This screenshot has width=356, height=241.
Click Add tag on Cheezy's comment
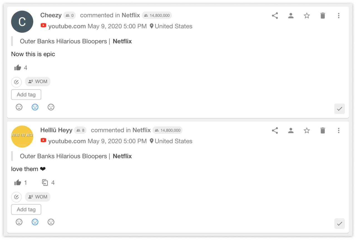[26, 95]
